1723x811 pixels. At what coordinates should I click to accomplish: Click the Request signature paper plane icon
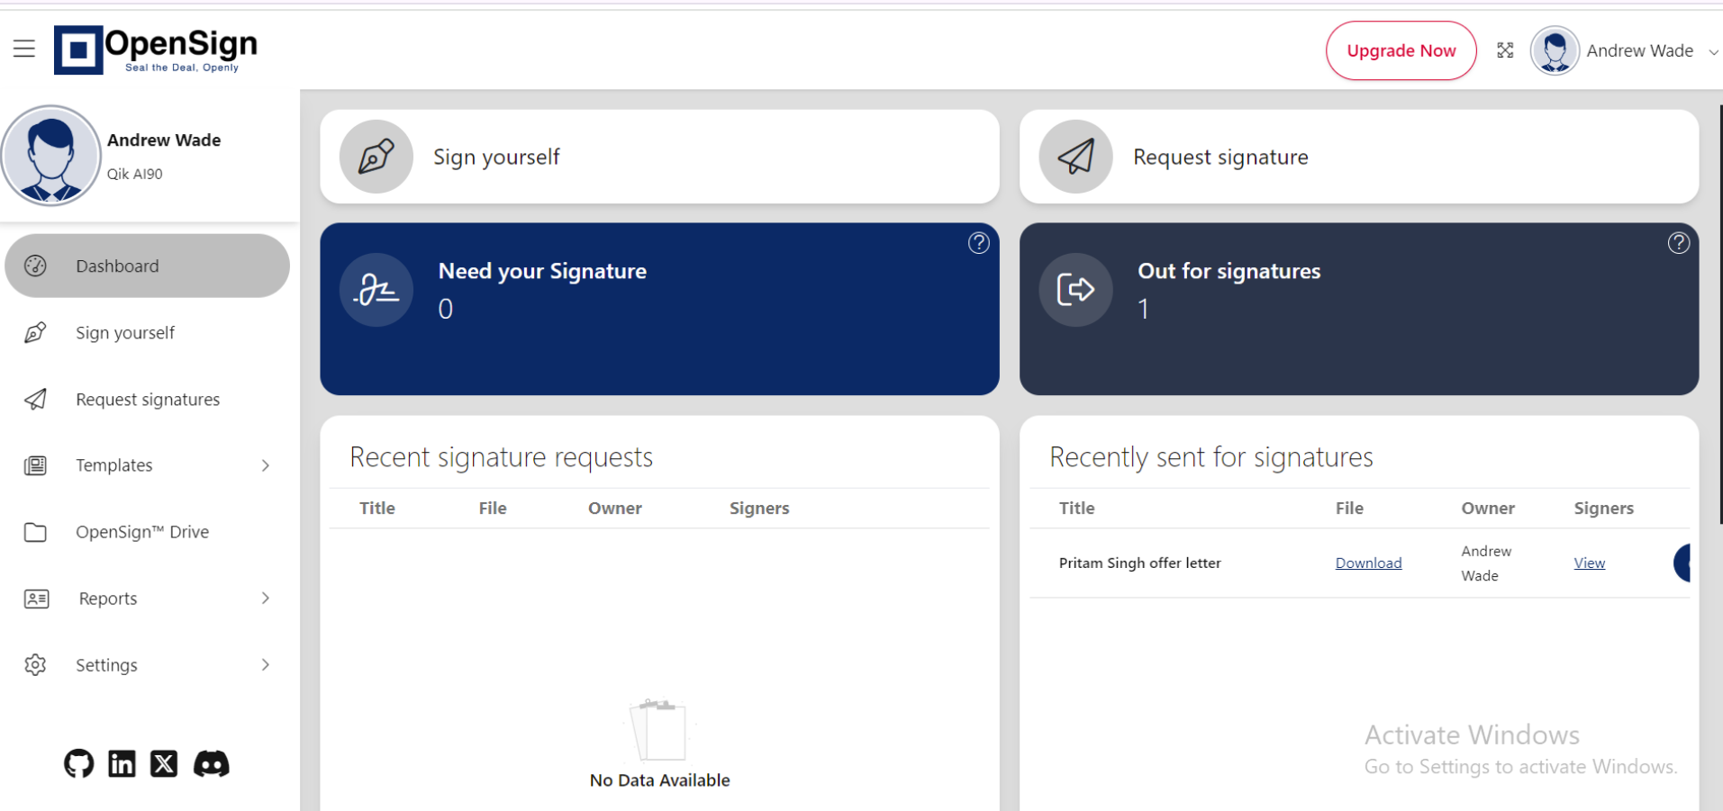(x=1075, y=157)
